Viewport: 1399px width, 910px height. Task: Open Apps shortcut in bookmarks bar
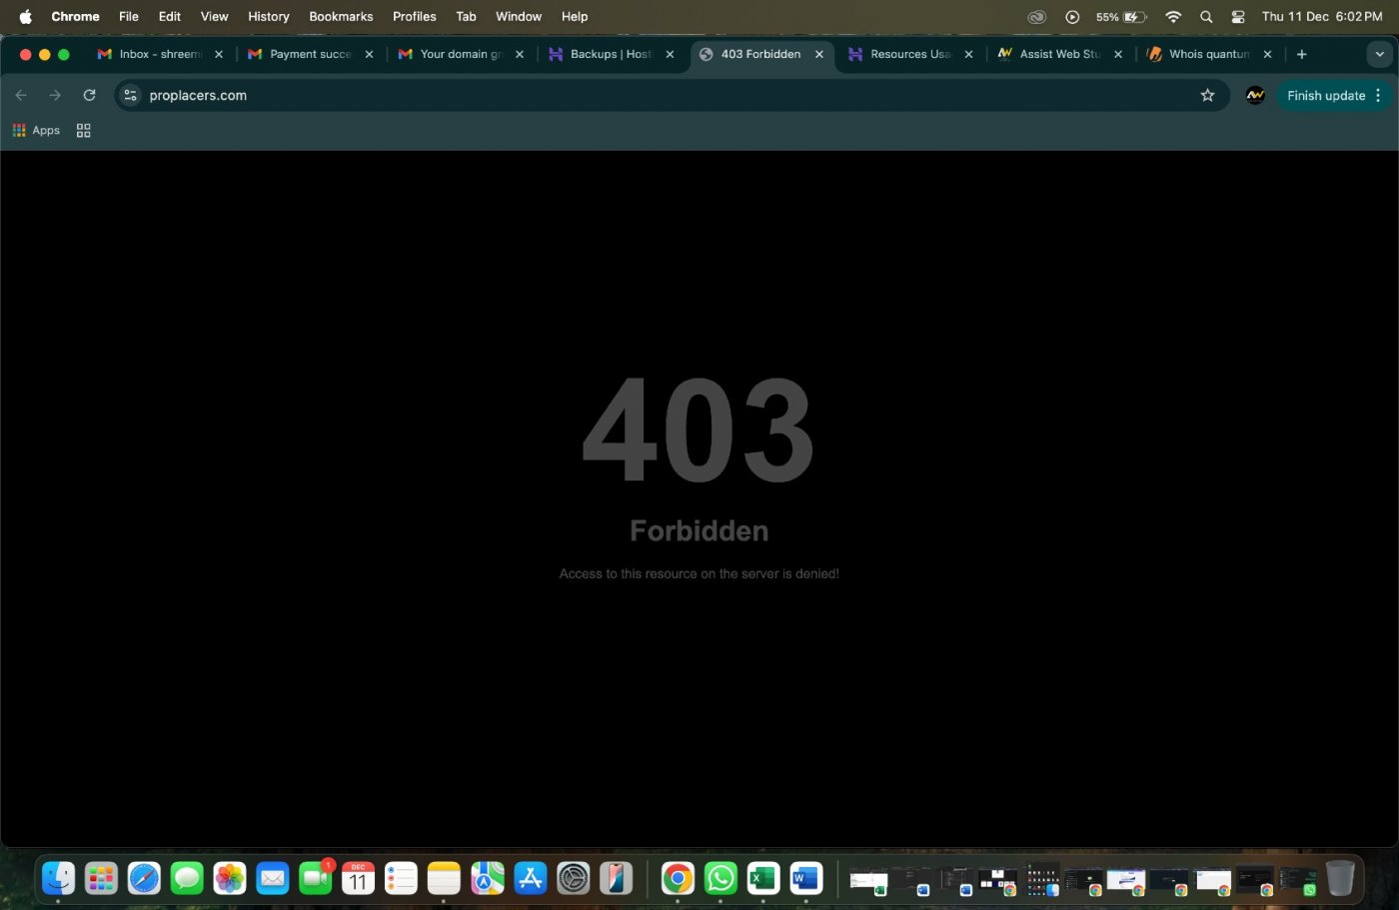[x=36, y=130]
